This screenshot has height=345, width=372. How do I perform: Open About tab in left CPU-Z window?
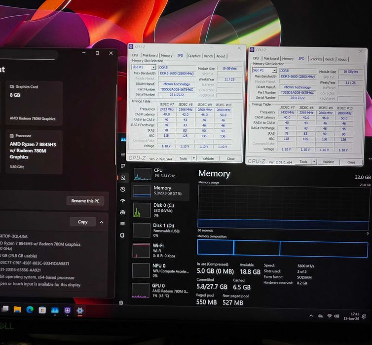pos(221,56)
